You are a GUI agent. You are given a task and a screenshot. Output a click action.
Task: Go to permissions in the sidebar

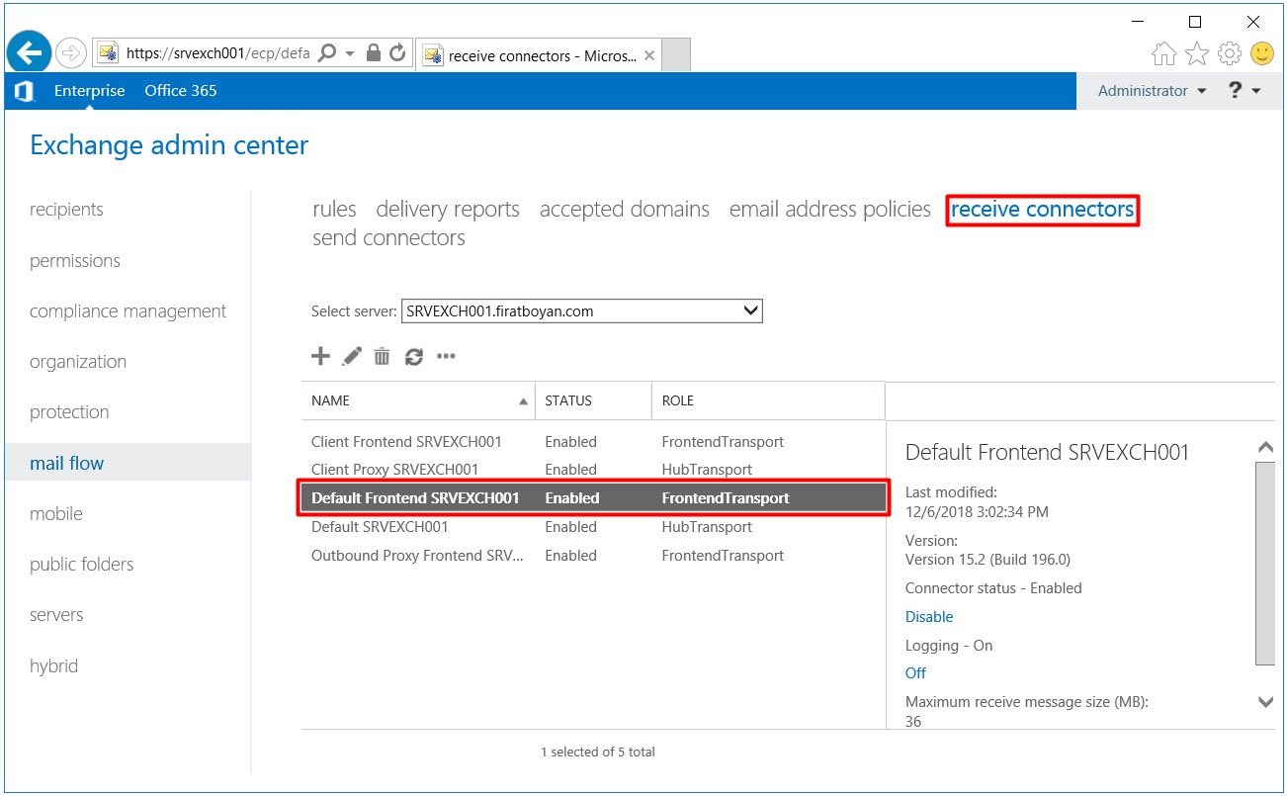75,261
